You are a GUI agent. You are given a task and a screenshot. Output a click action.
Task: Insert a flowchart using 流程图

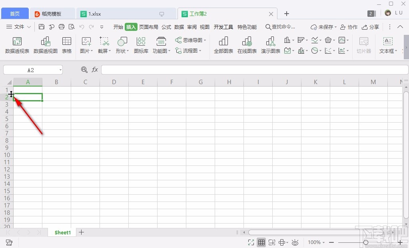[189, 51]
